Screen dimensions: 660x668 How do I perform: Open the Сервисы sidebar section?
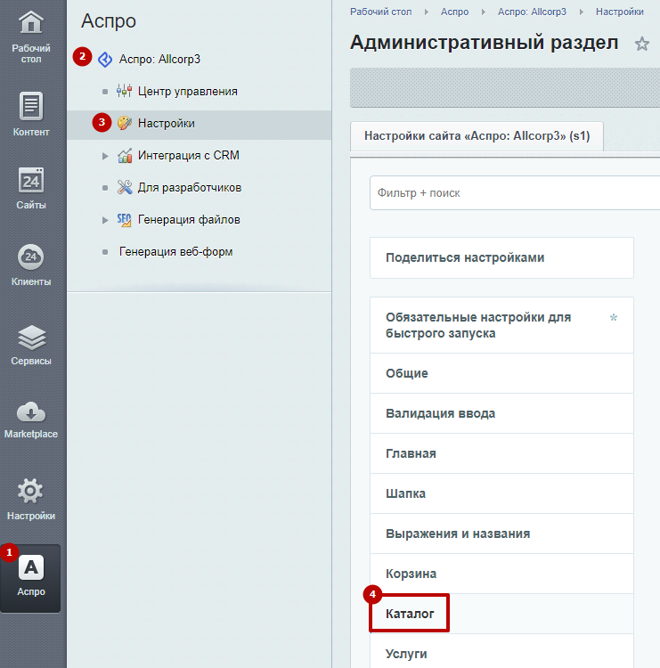coord(30,344)
